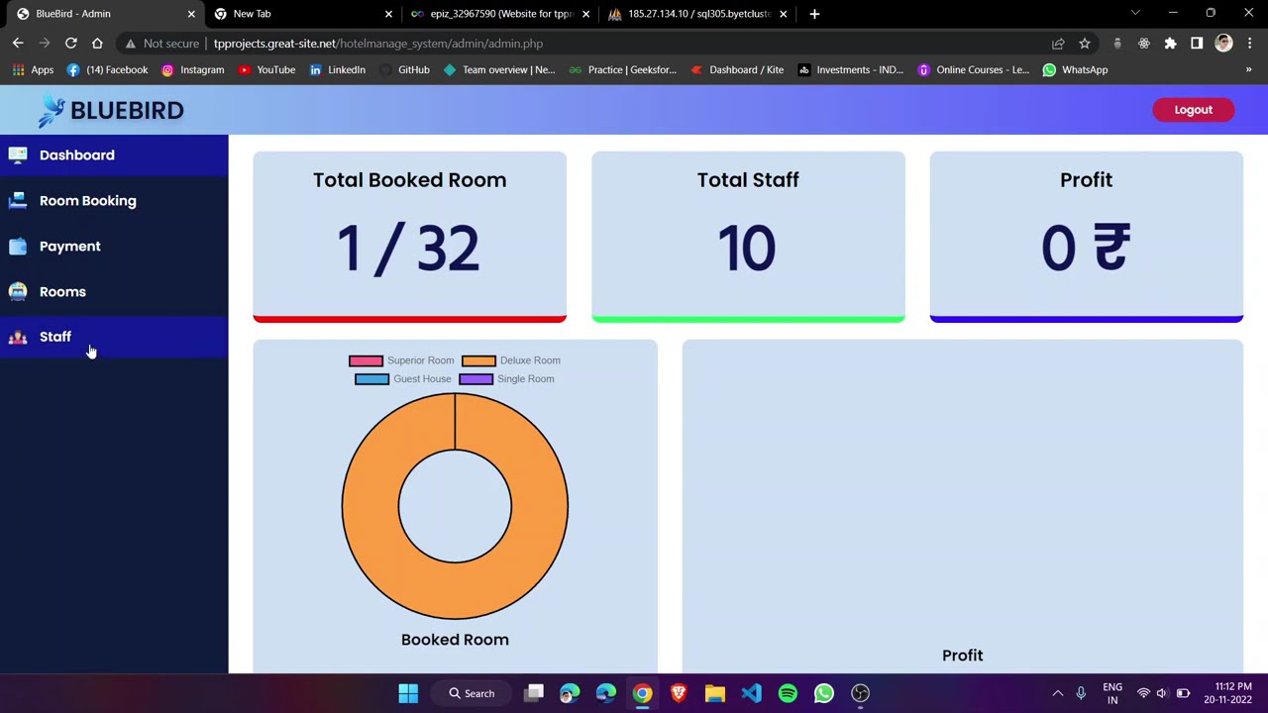Log out with the Logout button
Image resolution: width=1268 pixels, height=713 pixels.
[x=1193, y=110]
